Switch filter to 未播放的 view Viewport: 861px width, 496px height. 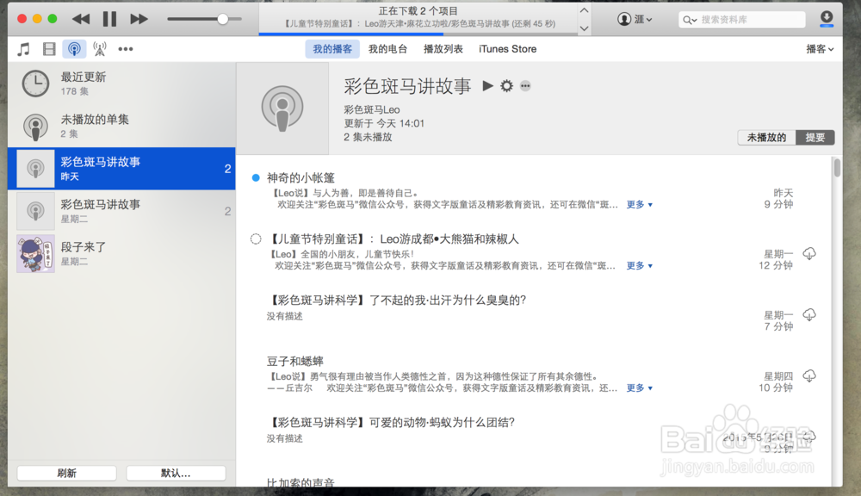[x=765, y=137]
